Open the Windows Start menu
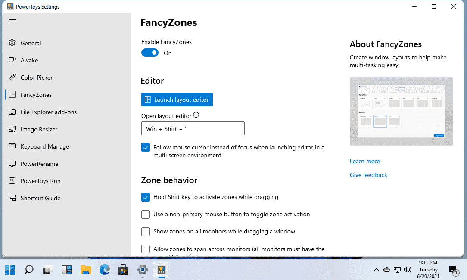The image size is (467, 280). [9, 270]
